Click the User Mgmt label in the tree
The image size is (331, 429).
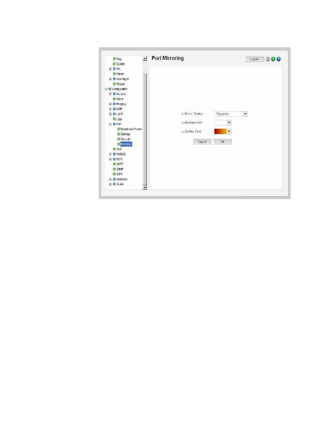tap(122, 79)
